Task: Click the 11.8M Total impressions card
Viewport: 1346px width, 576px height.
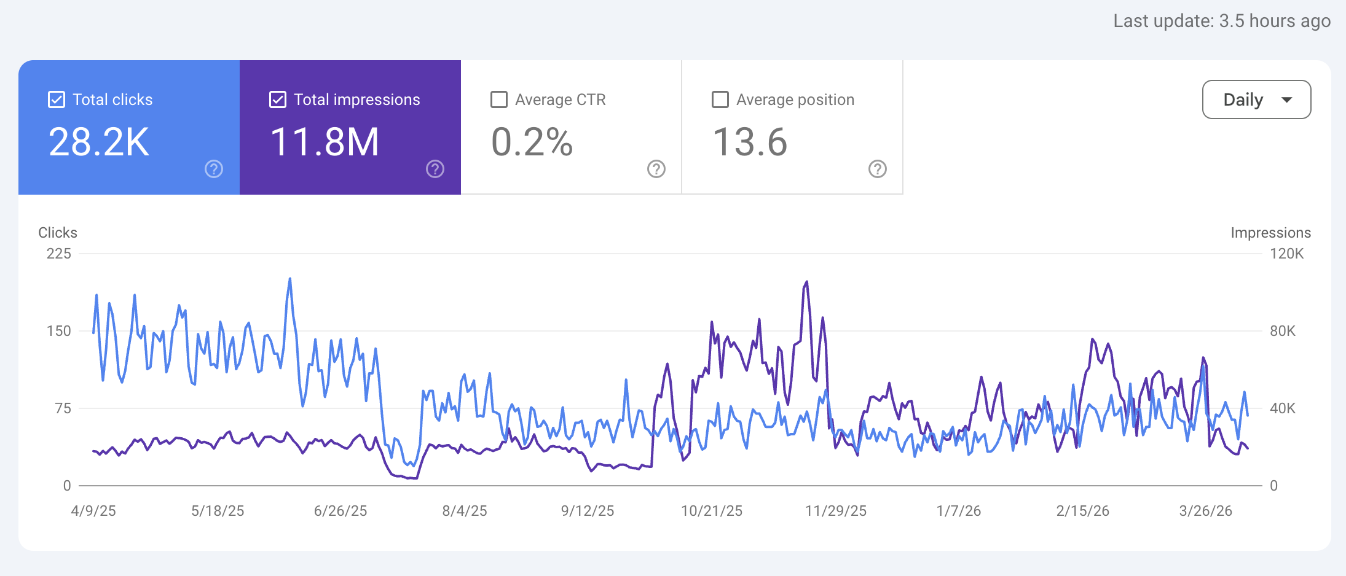Action: tap(350, 129)
